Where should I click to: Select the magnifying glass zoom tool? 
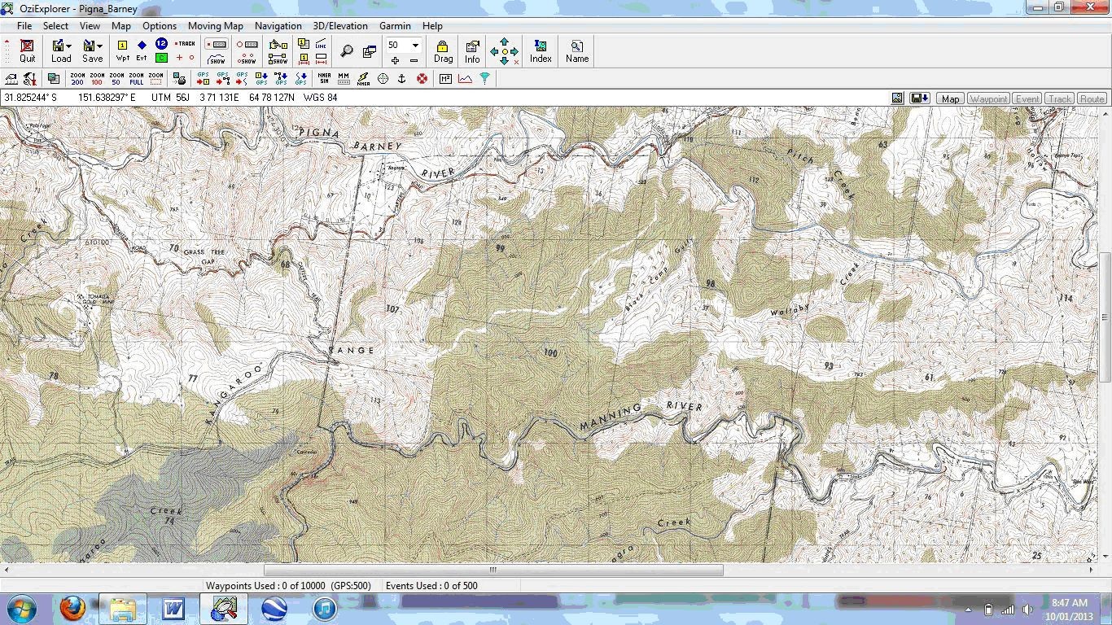coord(347,51)
